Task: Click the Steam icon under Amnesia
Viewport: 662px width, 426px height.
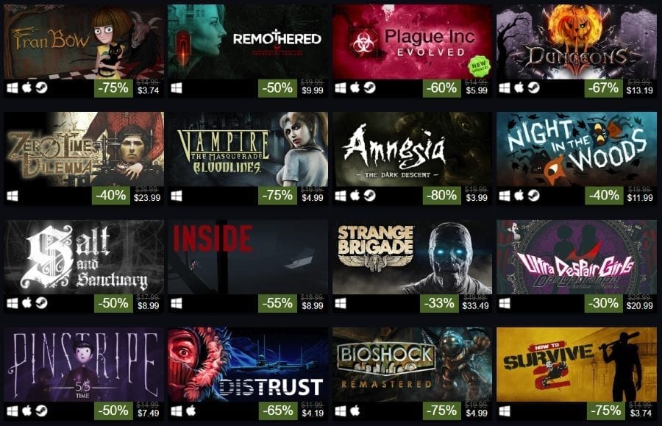Action: tap(369, 196)
